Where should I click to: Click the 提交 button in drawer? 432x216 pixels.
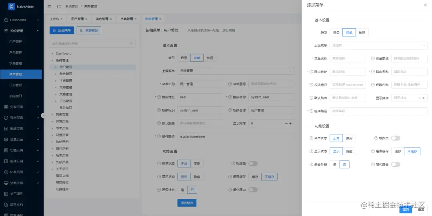[406, 209]
